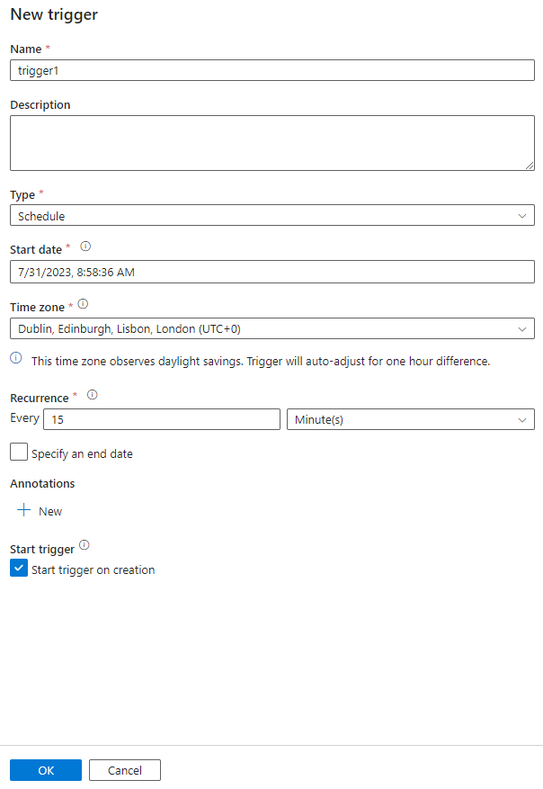This screenshot has height=789, width=543.
Task: Expand the Minute(s) recurrence unit dropdown
Action: point(410,419)
